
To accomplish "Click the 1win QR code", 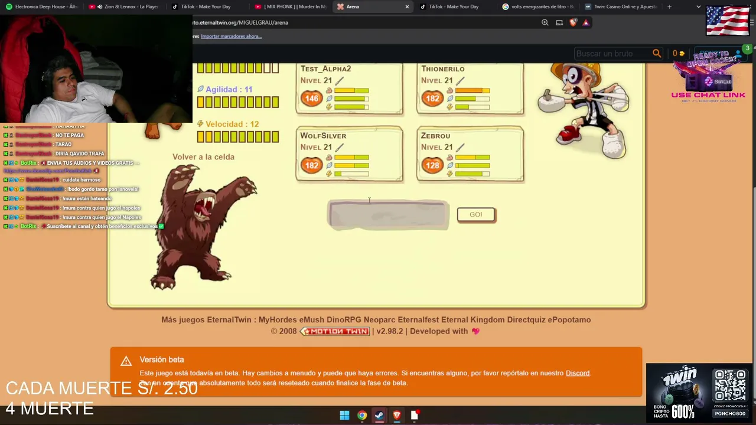I will click(730, 386).
